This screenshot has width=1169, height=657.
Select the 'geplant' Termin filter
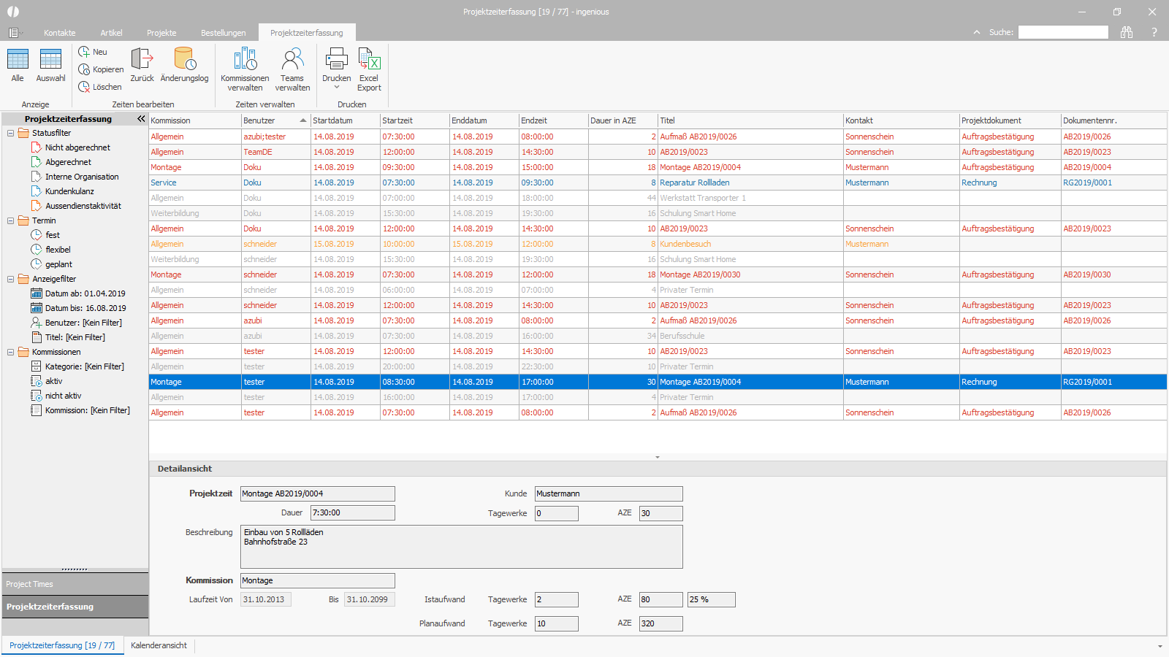pos(58,264)
